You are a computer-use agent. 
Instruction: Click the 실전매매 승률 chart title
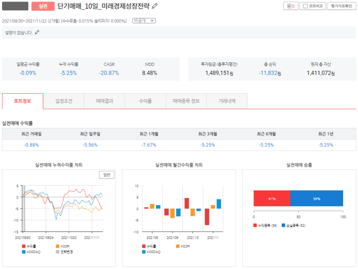299,165
